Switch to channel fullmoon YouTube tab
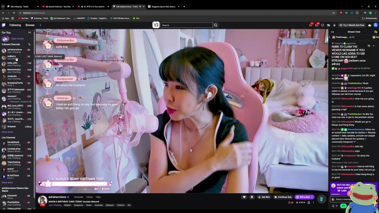The height and width of the screenshot is (213, 379). 58,7
